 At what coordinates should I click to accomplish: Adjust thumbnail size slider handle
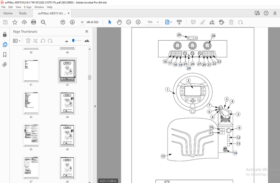(73, 41)
